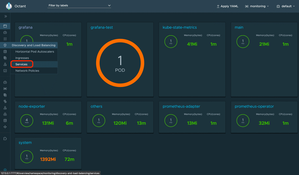Click the 32Mi memory value in prometheus-operator
This screenshot has height=175, width=299.
pos(264,123)
